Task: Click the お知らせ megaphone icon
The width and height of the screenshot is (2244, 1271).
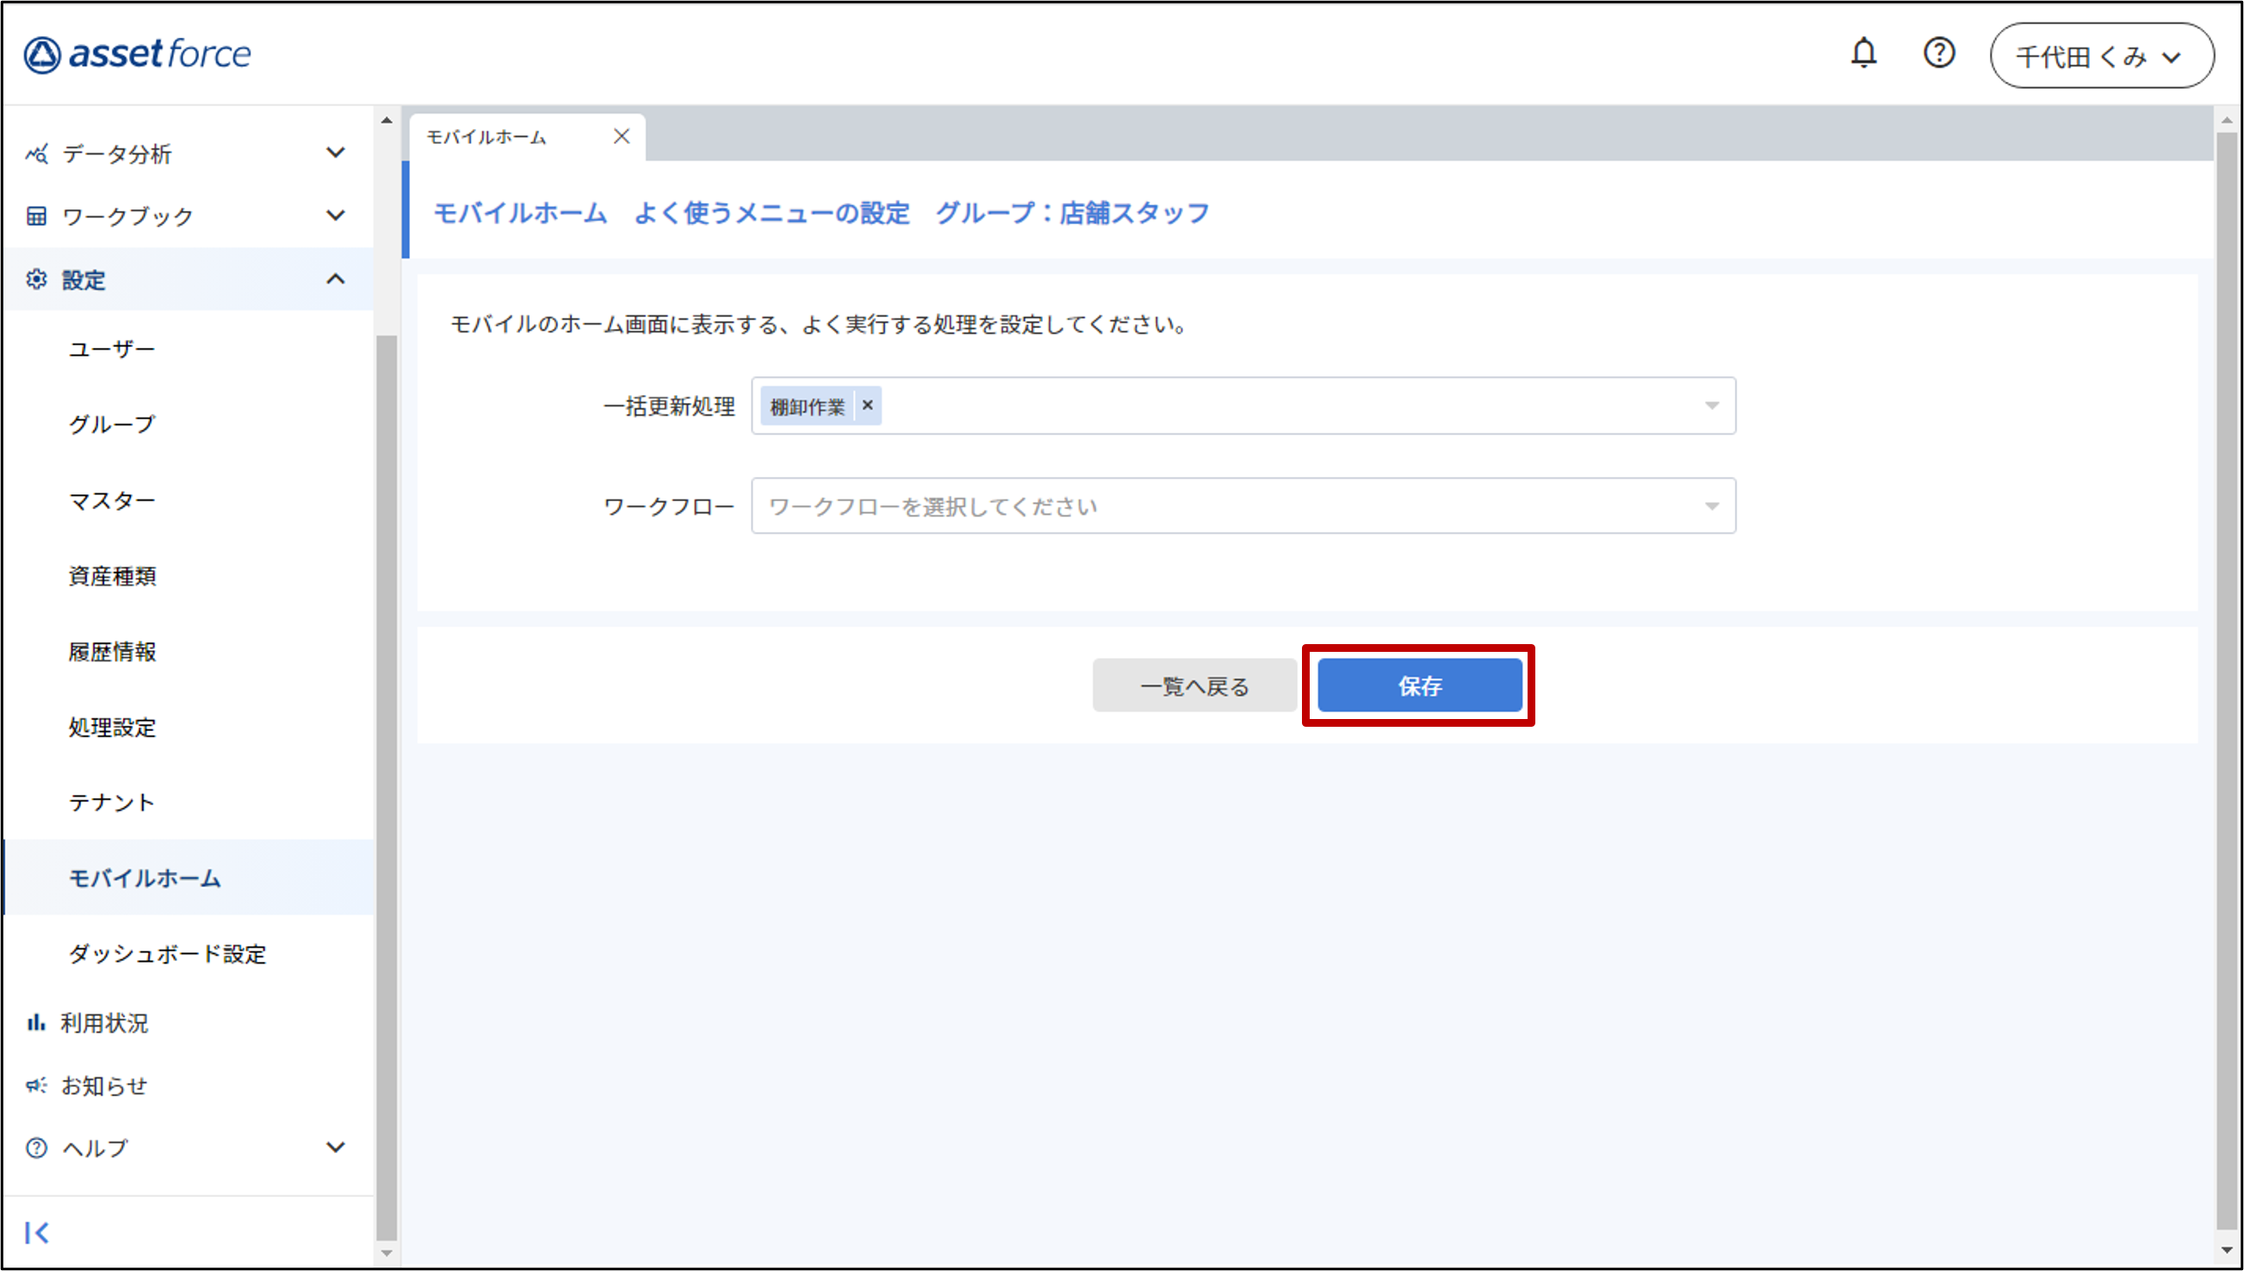Action: coord(36,1085)
